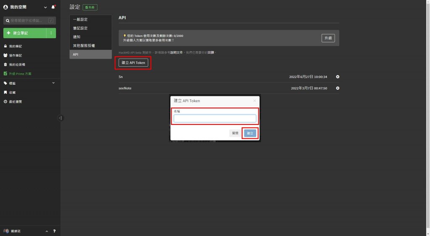Open 協作筆記 in sidebar
The height and width of the screenshot is (236, 430).
(16, 55)
